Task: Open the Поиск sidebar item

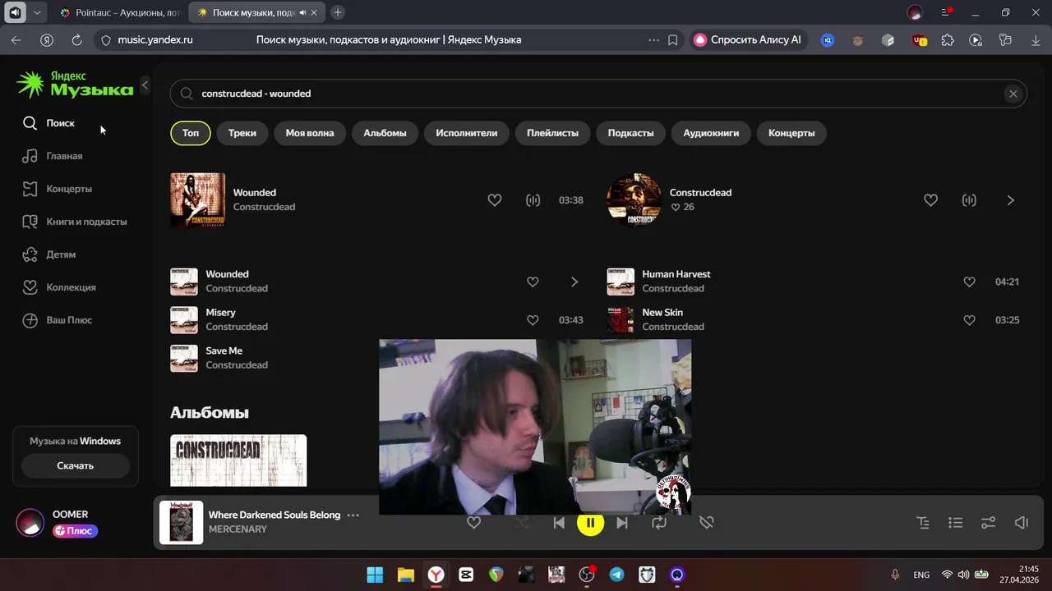Action: (49, 123)
